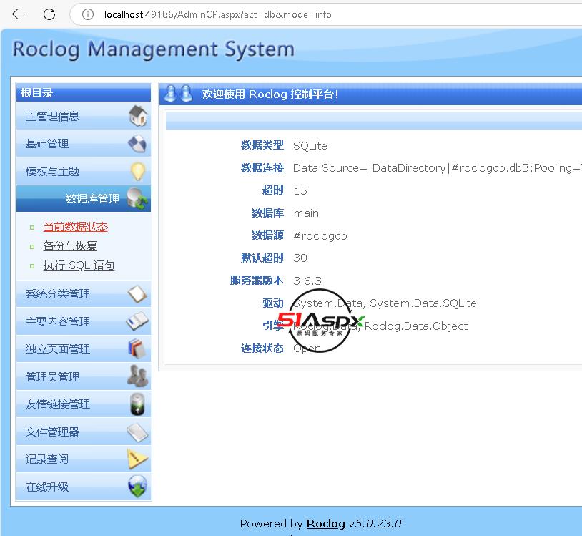Open the 主管理信息 menu section
Viewport: 582px width, 536px height.
pyautogui.click(x=84, y=116)
